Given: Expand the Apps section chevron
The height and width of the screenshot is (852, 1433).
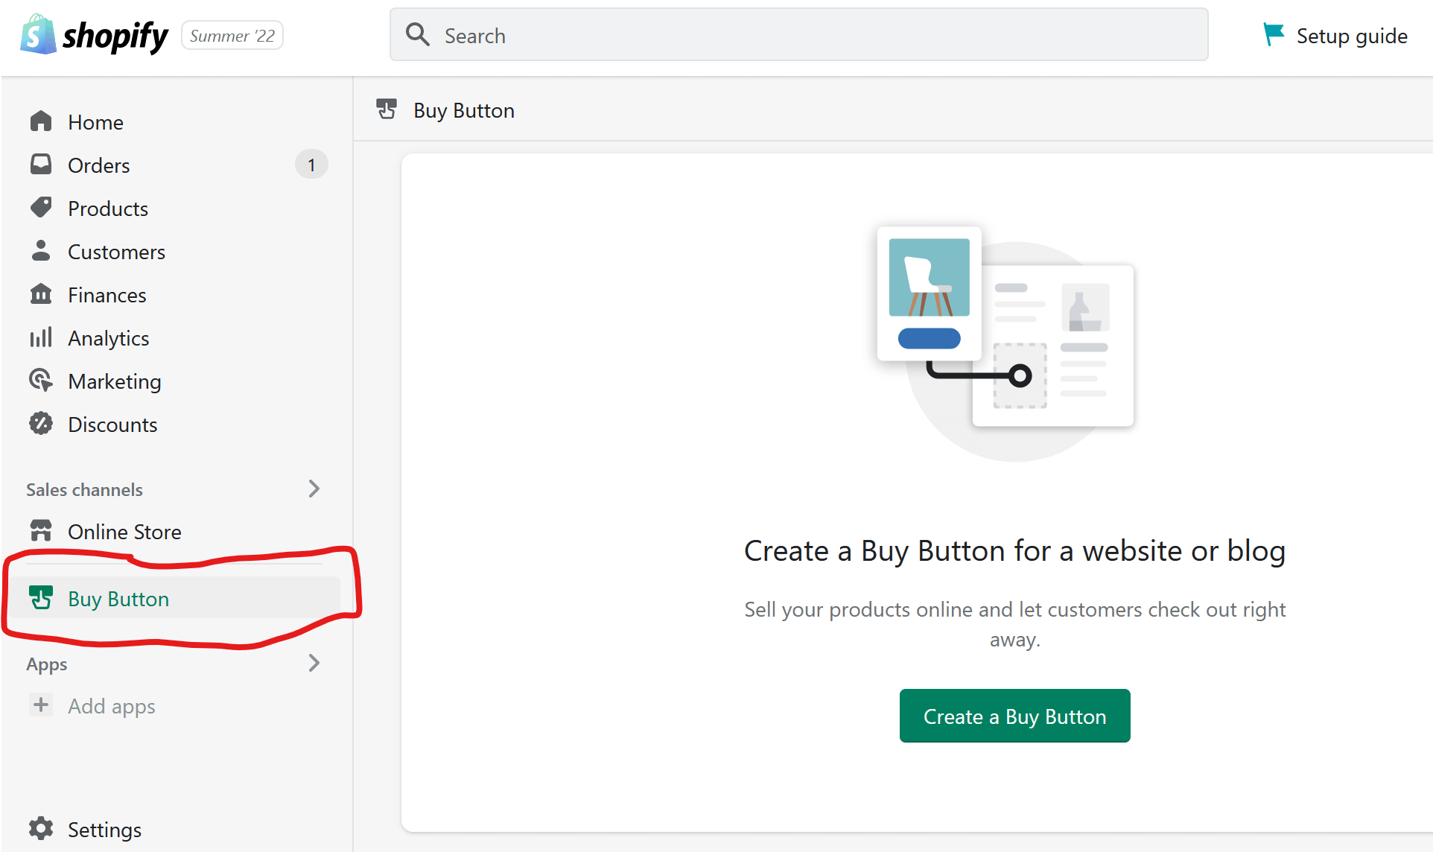Looking at the screenshot, I should [x=314, y=663].
